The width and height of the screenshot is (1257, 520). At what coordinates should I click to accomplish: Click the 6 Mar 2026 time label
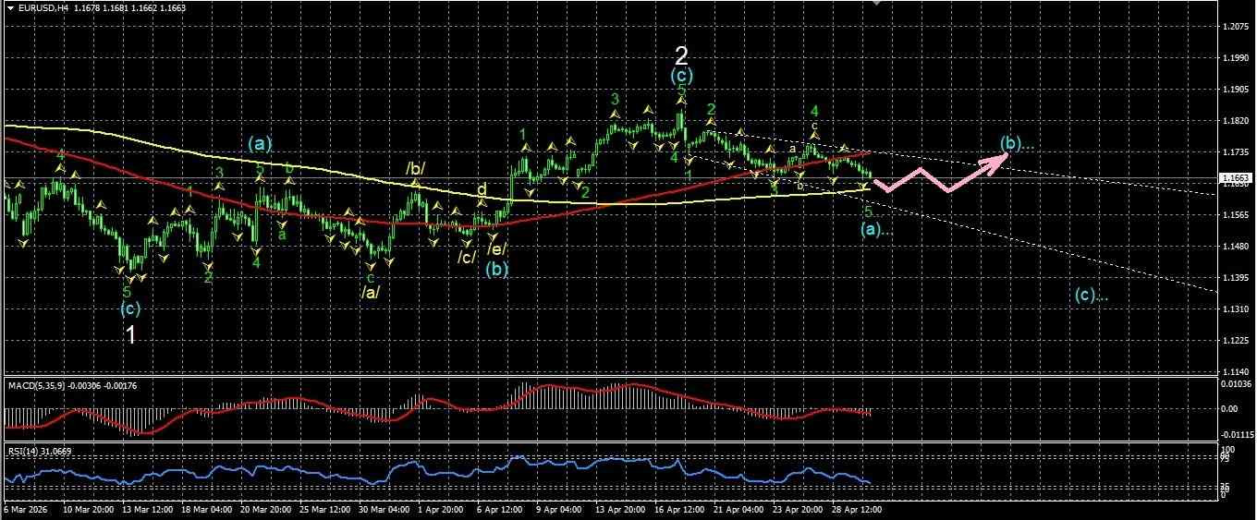[26, 510]
